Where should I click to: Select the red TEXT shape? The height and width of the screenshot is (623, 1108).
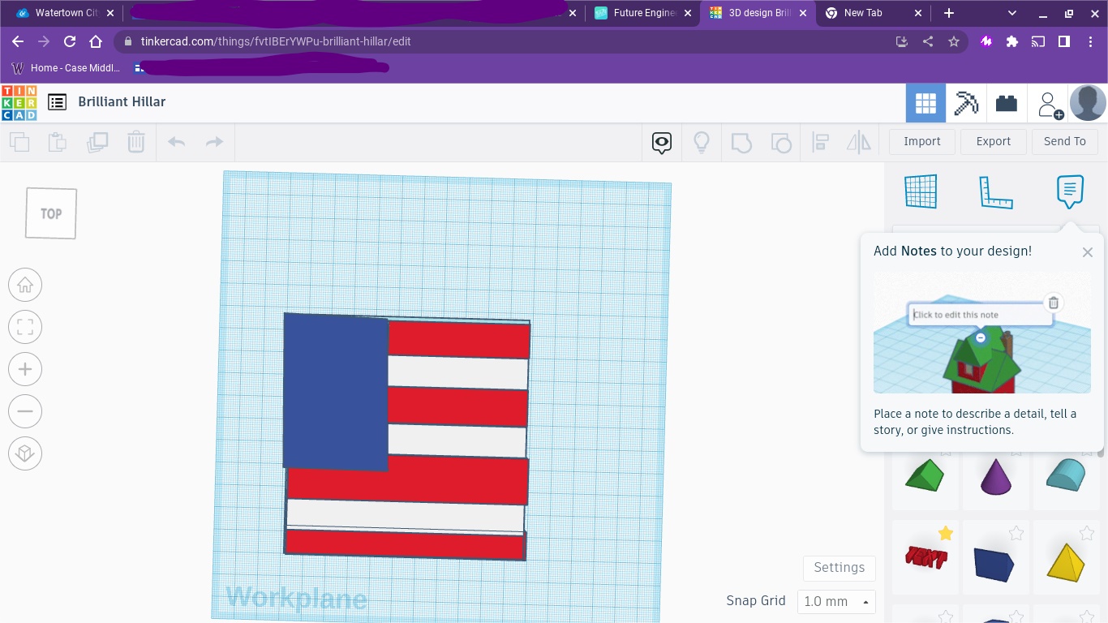[x=925, y=558]
